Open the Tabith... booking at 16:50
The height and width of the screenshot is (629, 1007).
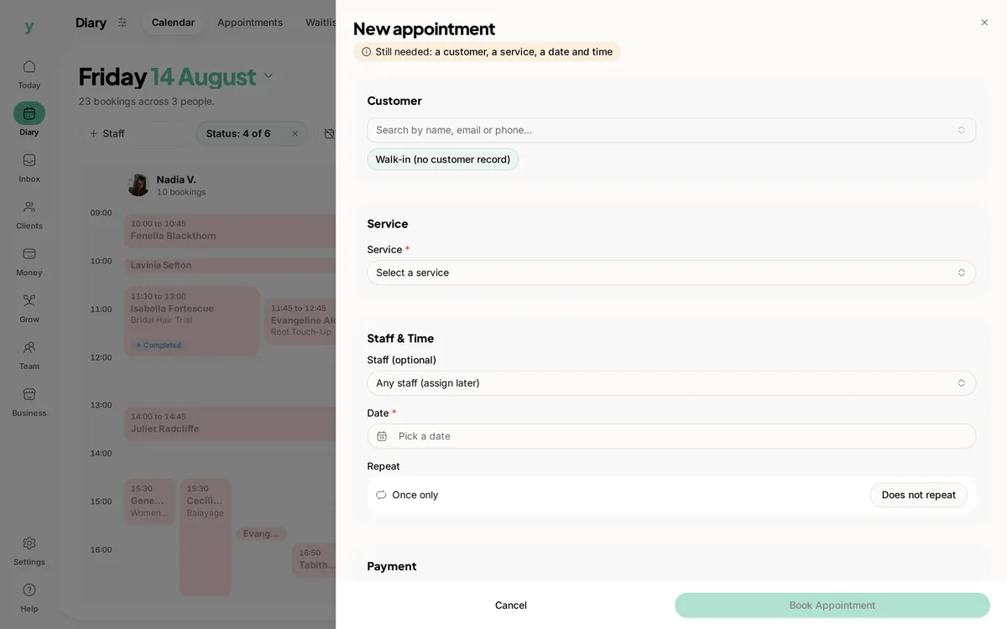coord(315,560)
